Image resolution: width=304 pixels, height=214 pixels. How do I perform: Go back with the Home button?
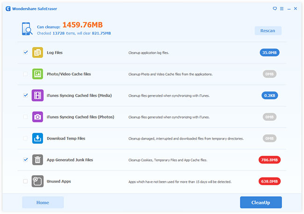43,203
